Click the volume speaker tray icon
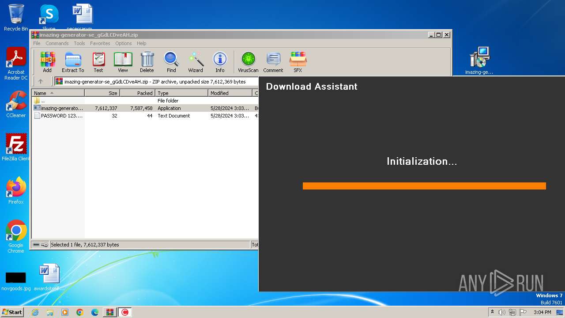 [x=502, y=312]
